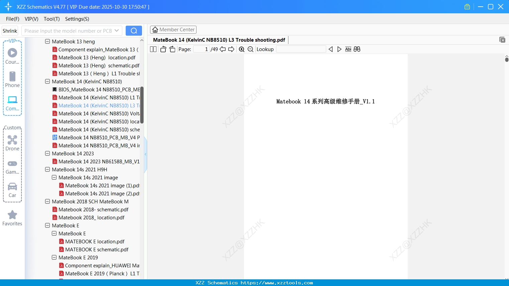The height and width of the screenshot is (286, 509).
Task: Rotate the PDF page counterclockwise
Action: click(163, 49)
